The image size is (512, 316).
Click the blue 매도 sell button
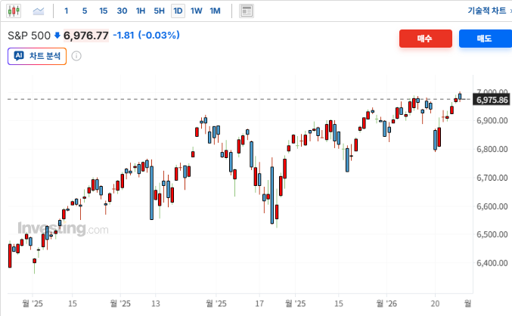tap(486, 39)
